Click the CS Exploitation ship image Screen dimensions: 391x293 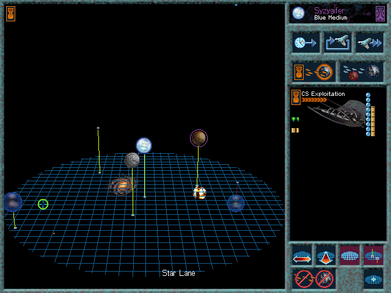coord(337,113)
